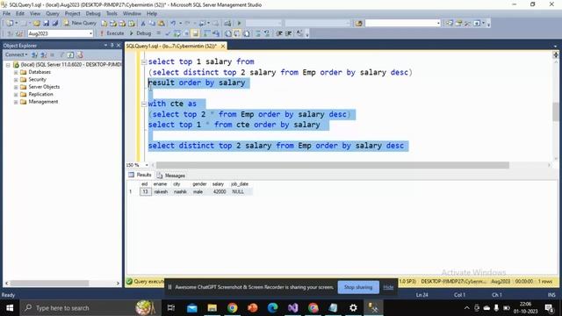Viewport: 562px width, 316px height.
Task: Expand the Databases folder
Action: (16, 72)
